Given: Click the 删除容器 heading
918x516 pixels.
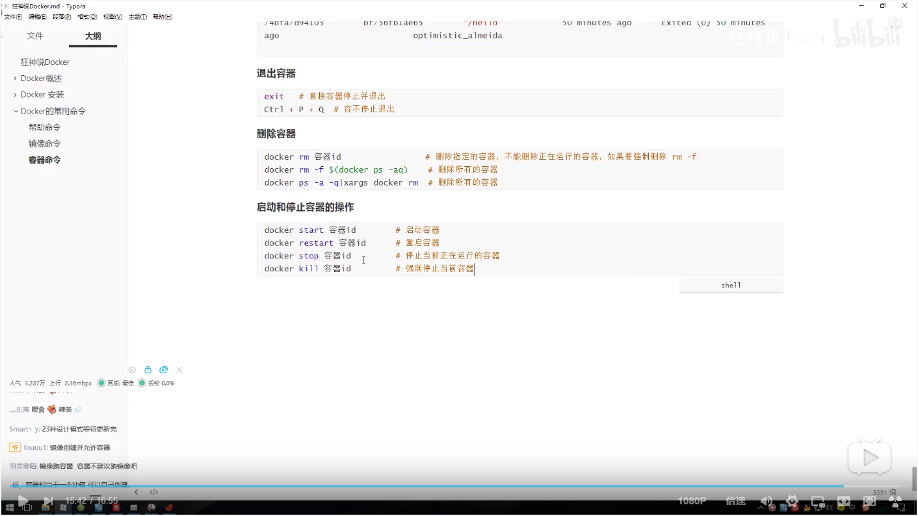Looking at the screenshot, I should pyautogui.click(x=276, y=134).
